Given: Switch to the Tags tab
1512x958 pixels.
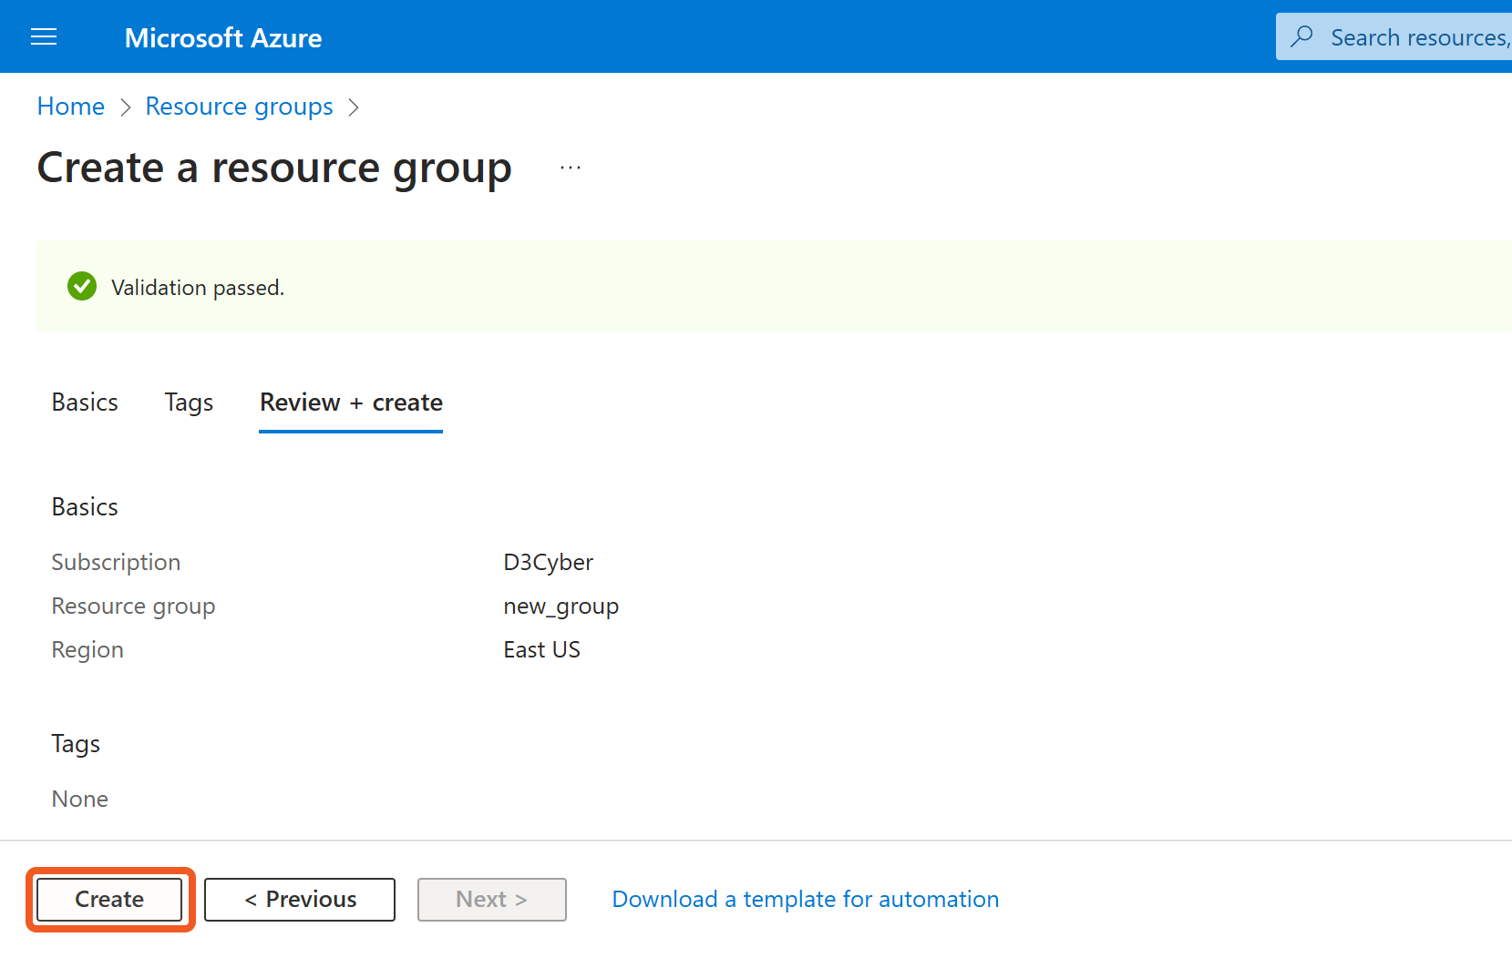Looking at the screenshot, I should click(189, 403).
